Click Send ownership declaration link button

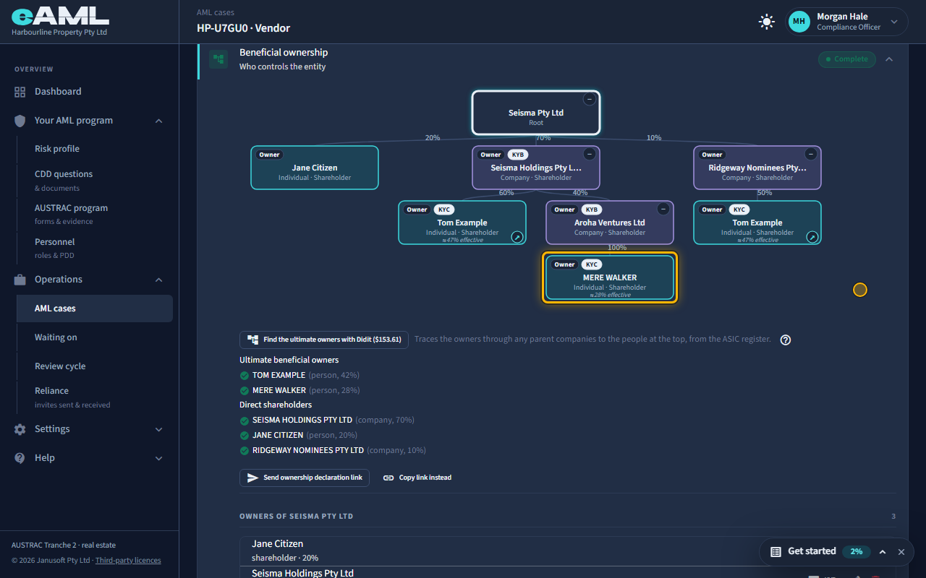(x=305, y=478)
